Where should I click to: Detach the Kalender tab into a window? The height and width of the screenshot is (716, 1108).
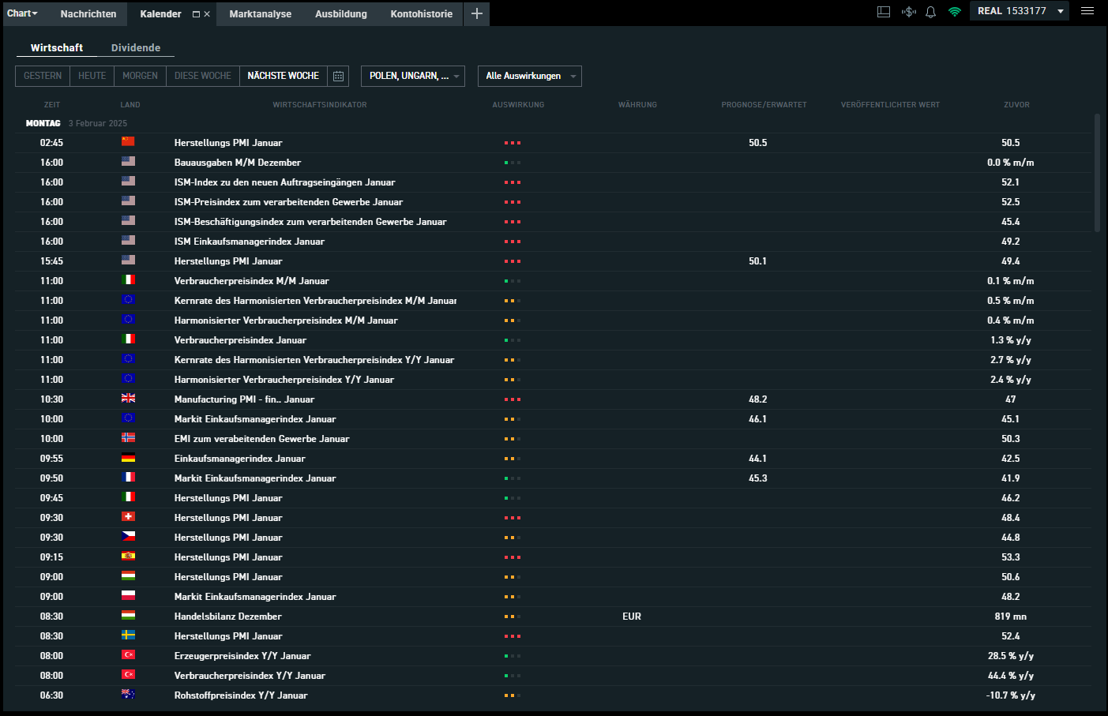pyautogui.click(x=196, y=14)
